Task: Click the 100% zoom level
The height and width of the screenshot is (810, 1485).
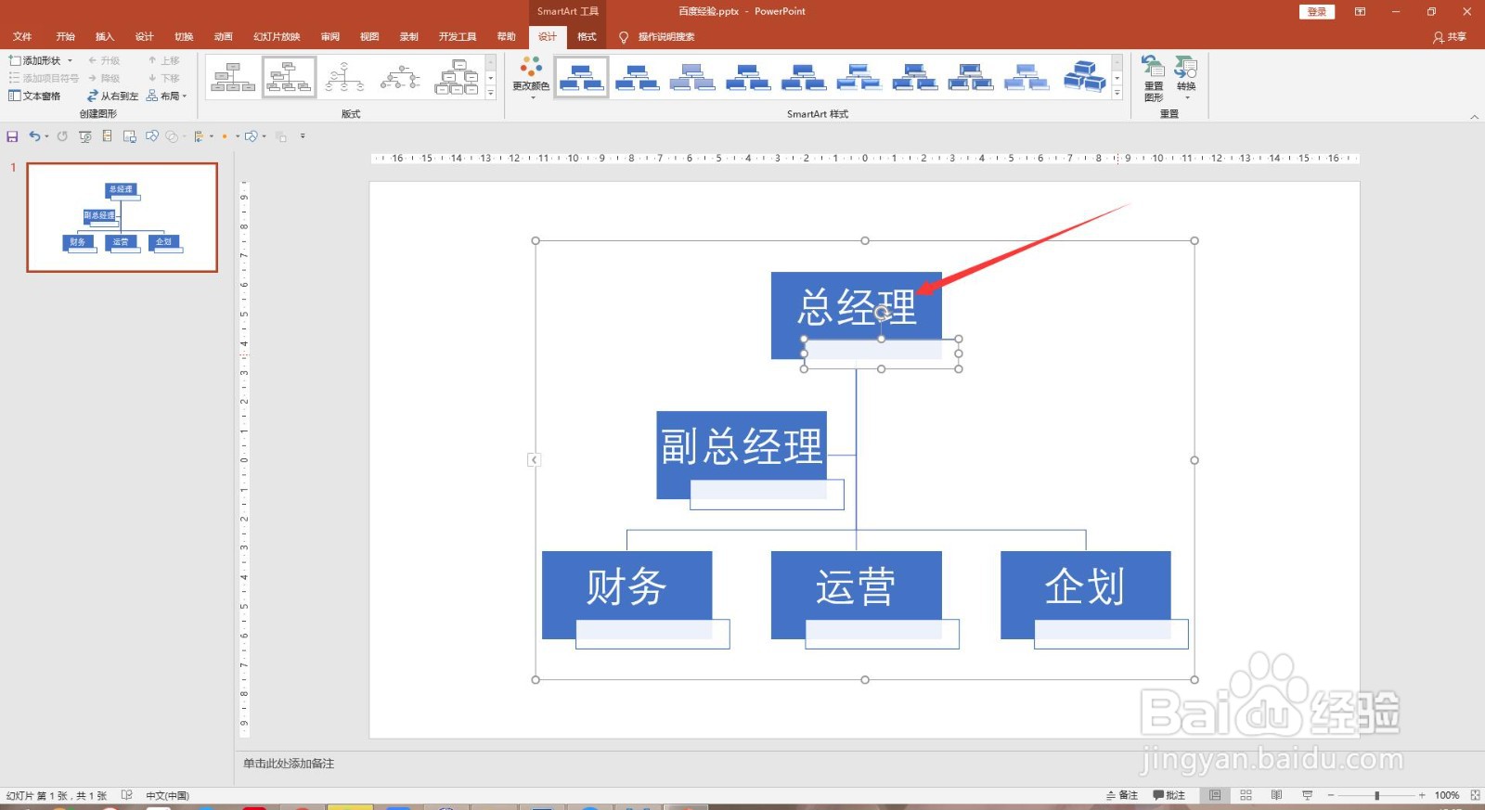Action: tap(1446, 795)
